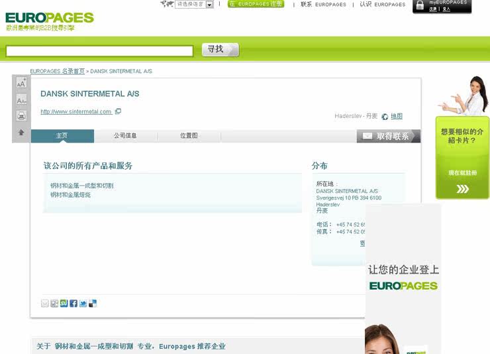Screen dimensions: 490x354
Task: Click the 分布 section heading
Action: 319,166
